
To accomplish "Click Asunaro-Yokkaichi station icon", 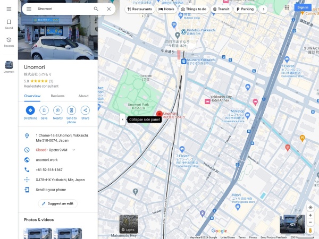I will click(x=184, y=61).
